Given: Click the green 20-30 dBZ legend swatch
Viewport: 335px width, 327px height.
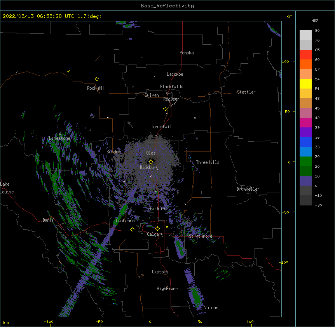Looking at the screenshot, I should [305, 162].
